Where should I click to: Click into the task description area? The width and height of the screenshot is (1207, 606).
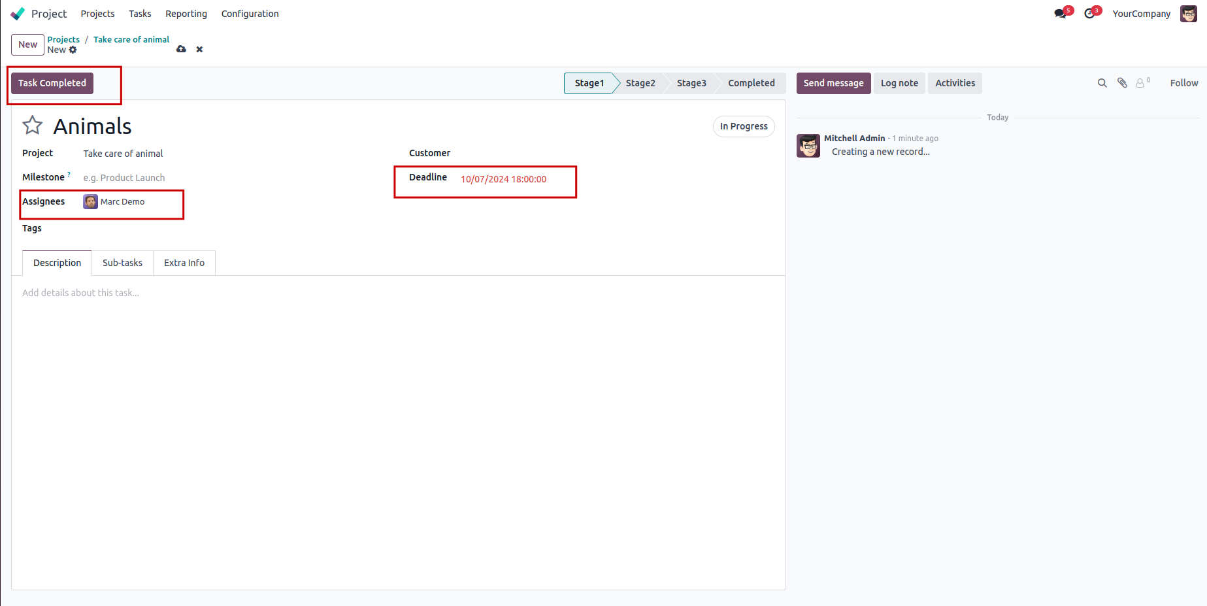pyautogui.click(x=399, y=293)
